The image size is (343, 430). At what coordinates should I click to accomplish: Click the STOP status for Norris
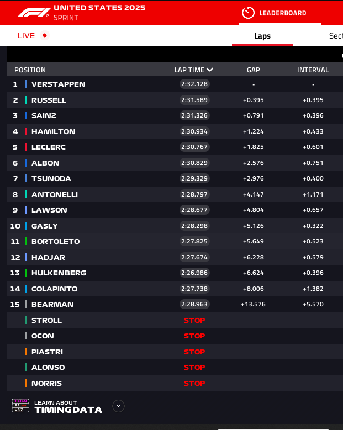pos(194,383)
